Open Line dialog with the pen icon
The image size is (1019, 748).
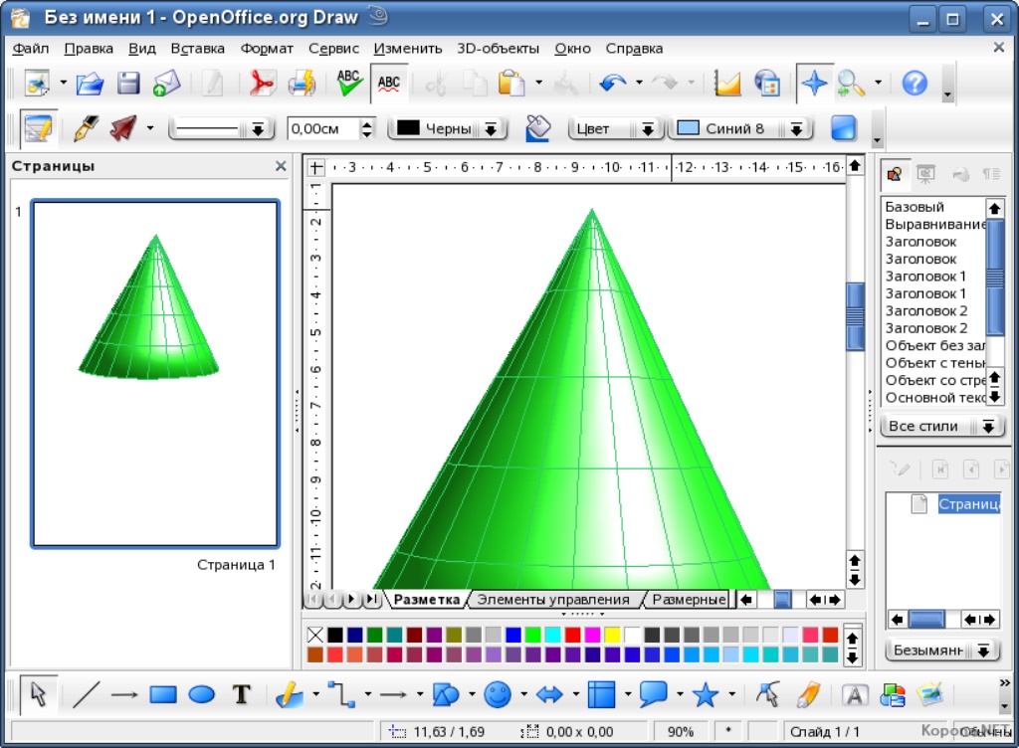pos(86,128)
